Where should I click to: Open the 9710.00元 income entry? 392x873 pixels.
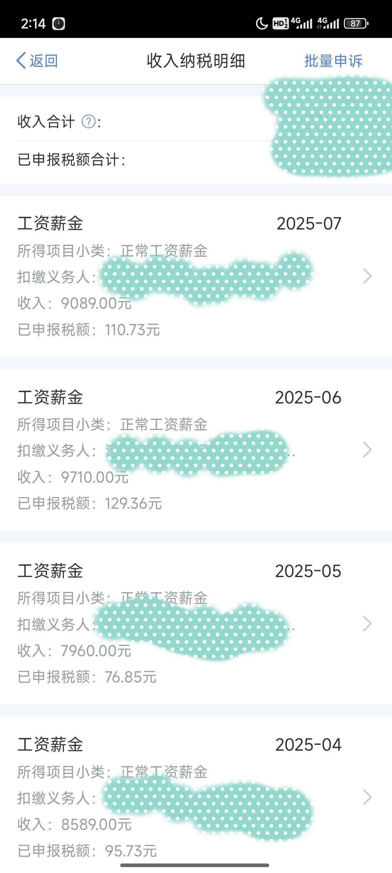[196, 450]
